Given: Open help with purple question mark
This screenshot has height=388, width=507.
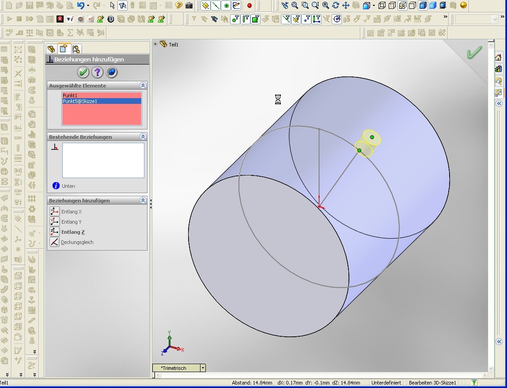Looking at the screenshot, I should pyautogui.click(x=97, y=72).
